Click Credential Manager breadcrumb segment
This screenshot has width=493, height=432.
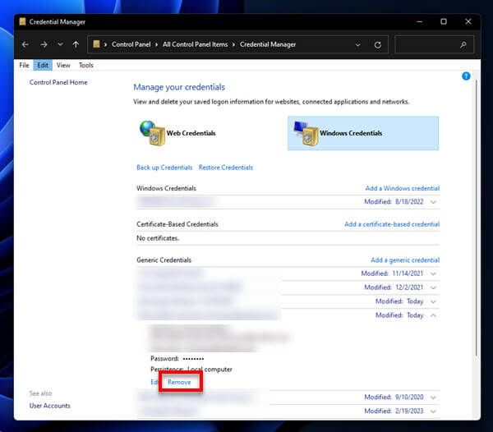click(268, 44)
